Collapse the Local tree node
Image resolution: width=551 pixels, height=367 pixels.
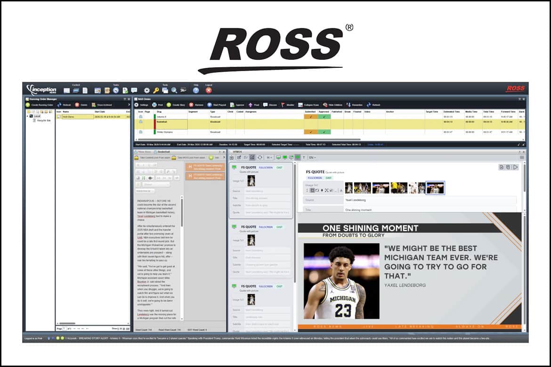pos(27,116)
